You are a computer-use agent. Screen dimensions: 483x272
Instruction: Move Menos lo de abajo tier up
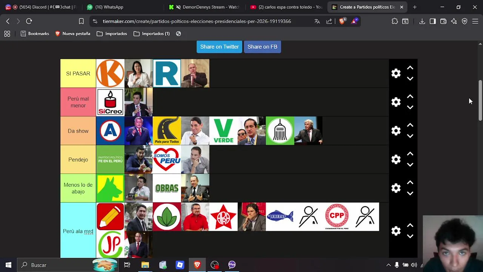click(410, 183)
